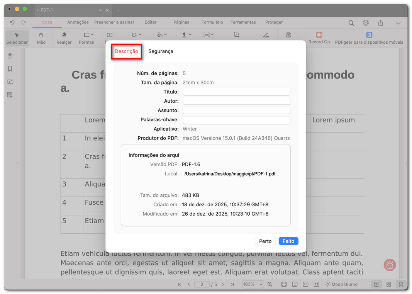The image size is (412, 294).
Task: Toggle the side panel icon at bottom right
Action: point(376,284)
